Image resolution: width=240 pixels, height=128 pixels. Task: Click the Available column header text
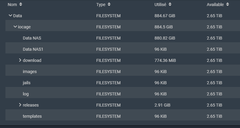point(215,5)
